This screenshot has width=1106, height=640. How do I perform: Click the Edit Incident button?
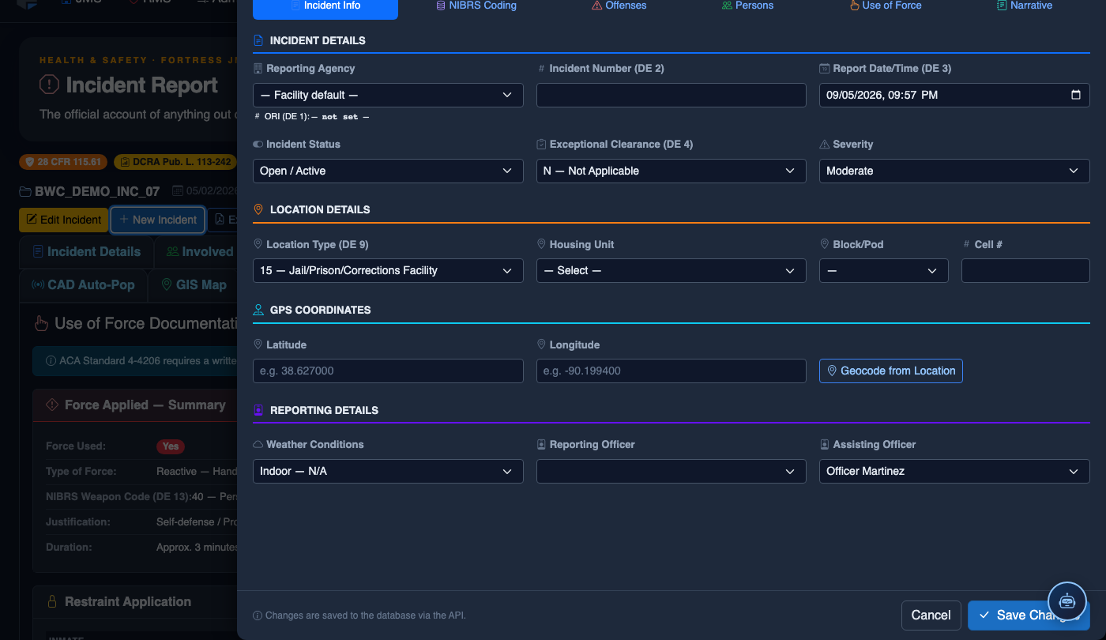[64, 220]
